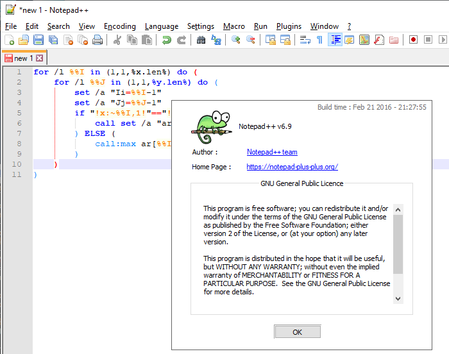Open the ? help menu
Viewport: 449px width, 354px height.
(349, 26)
